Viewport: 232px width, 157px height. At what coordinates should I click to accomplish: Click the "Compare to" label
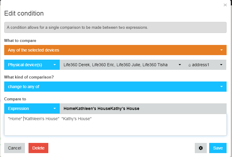click(x=15, y=99)
